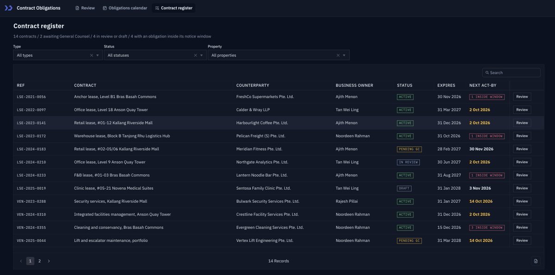555x275 pixels.
Task: Review contract LSE-2023-0141
Action: click(522, 123)
